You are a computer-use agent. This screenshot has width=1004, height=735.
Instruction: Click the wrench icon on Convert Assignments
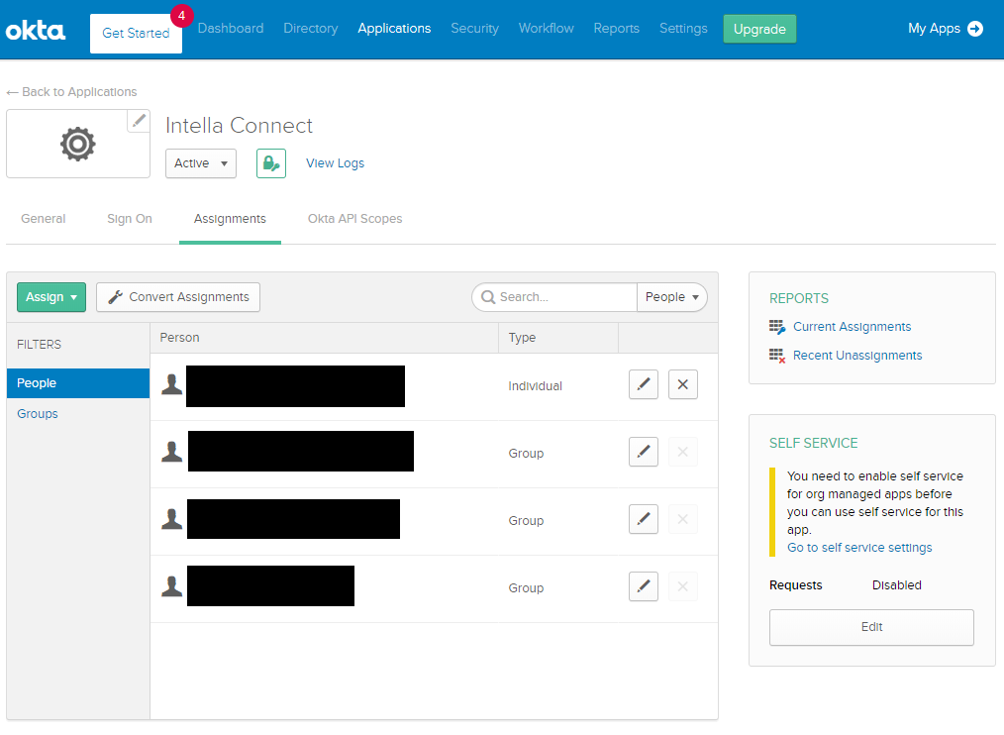tap(113, 296)
